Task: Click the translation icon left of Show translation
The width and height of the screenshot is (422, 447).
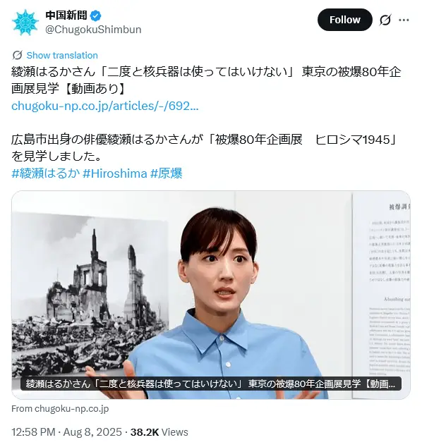Action: (x=18, y=55)
